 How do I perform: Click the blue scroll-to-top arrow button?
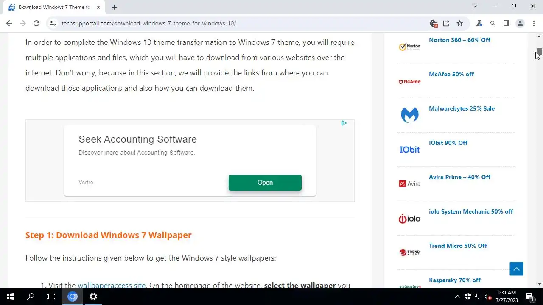(516, 269)
